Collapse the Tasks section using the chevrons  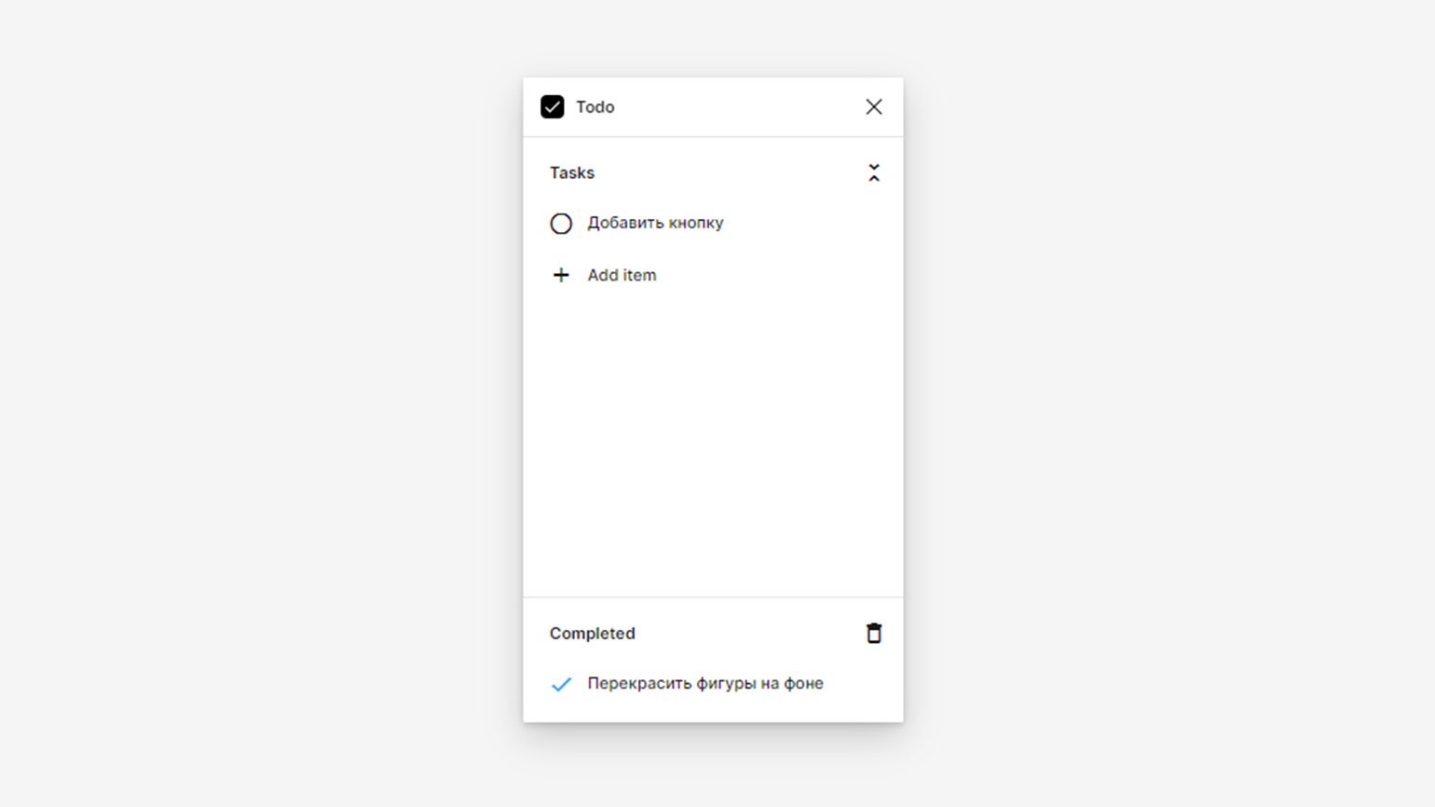(x=874, y=172)
